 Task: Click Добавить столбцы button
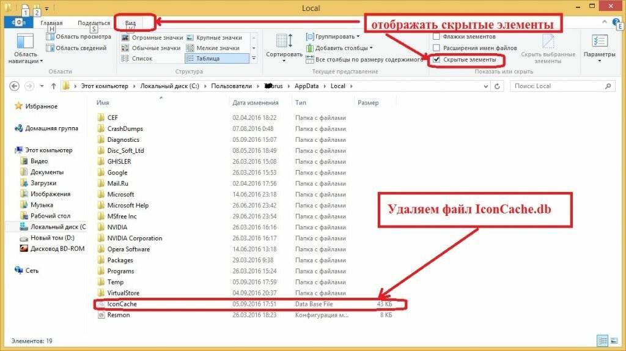[x=336, y=48]
